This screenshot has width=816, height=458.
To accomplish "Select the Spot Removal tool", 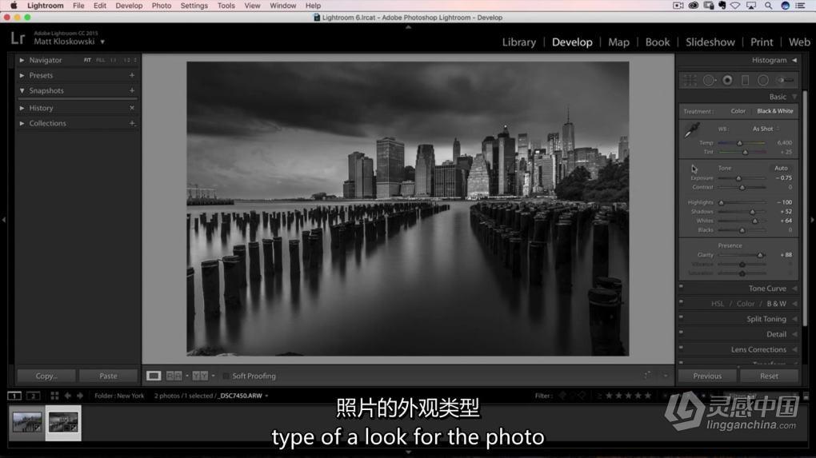I will point(709,80).
